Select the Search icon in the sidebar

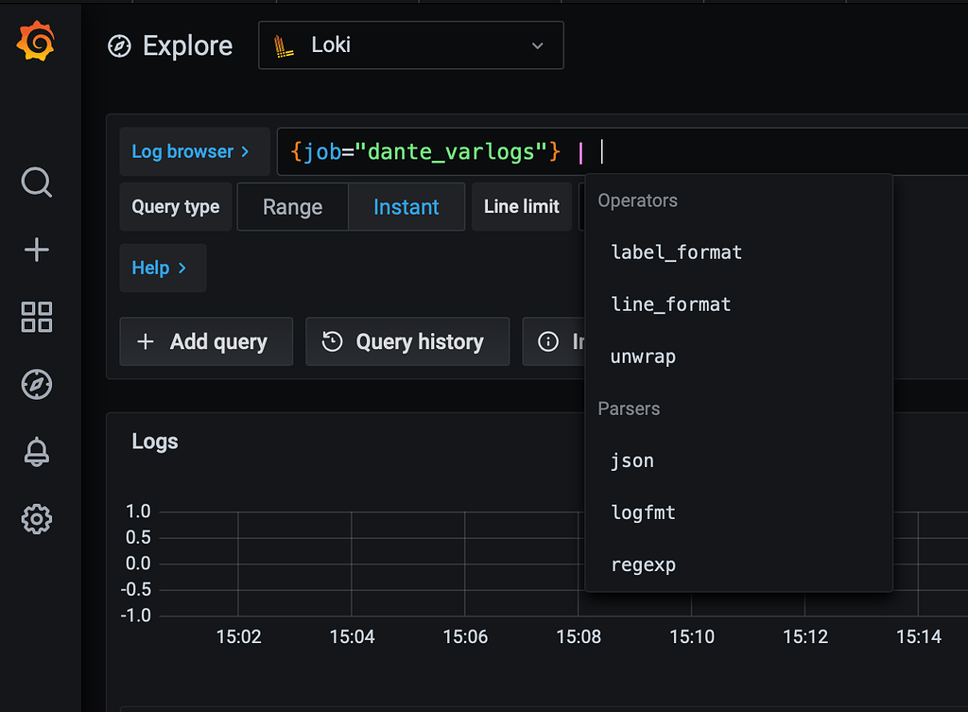36,182
